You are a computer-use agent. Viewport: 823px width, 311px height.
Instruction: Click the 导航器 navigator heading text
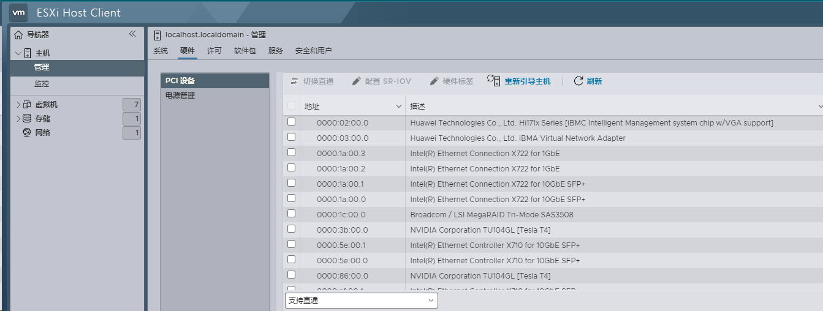[38, 35]
